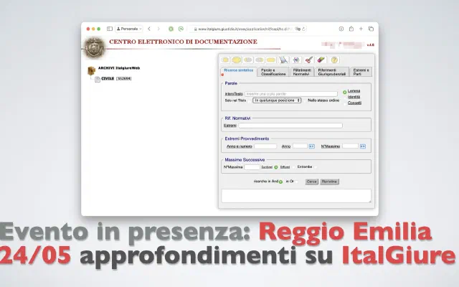Select the Effusi radio button
This screenshot has height=287, width=459.
293,167
